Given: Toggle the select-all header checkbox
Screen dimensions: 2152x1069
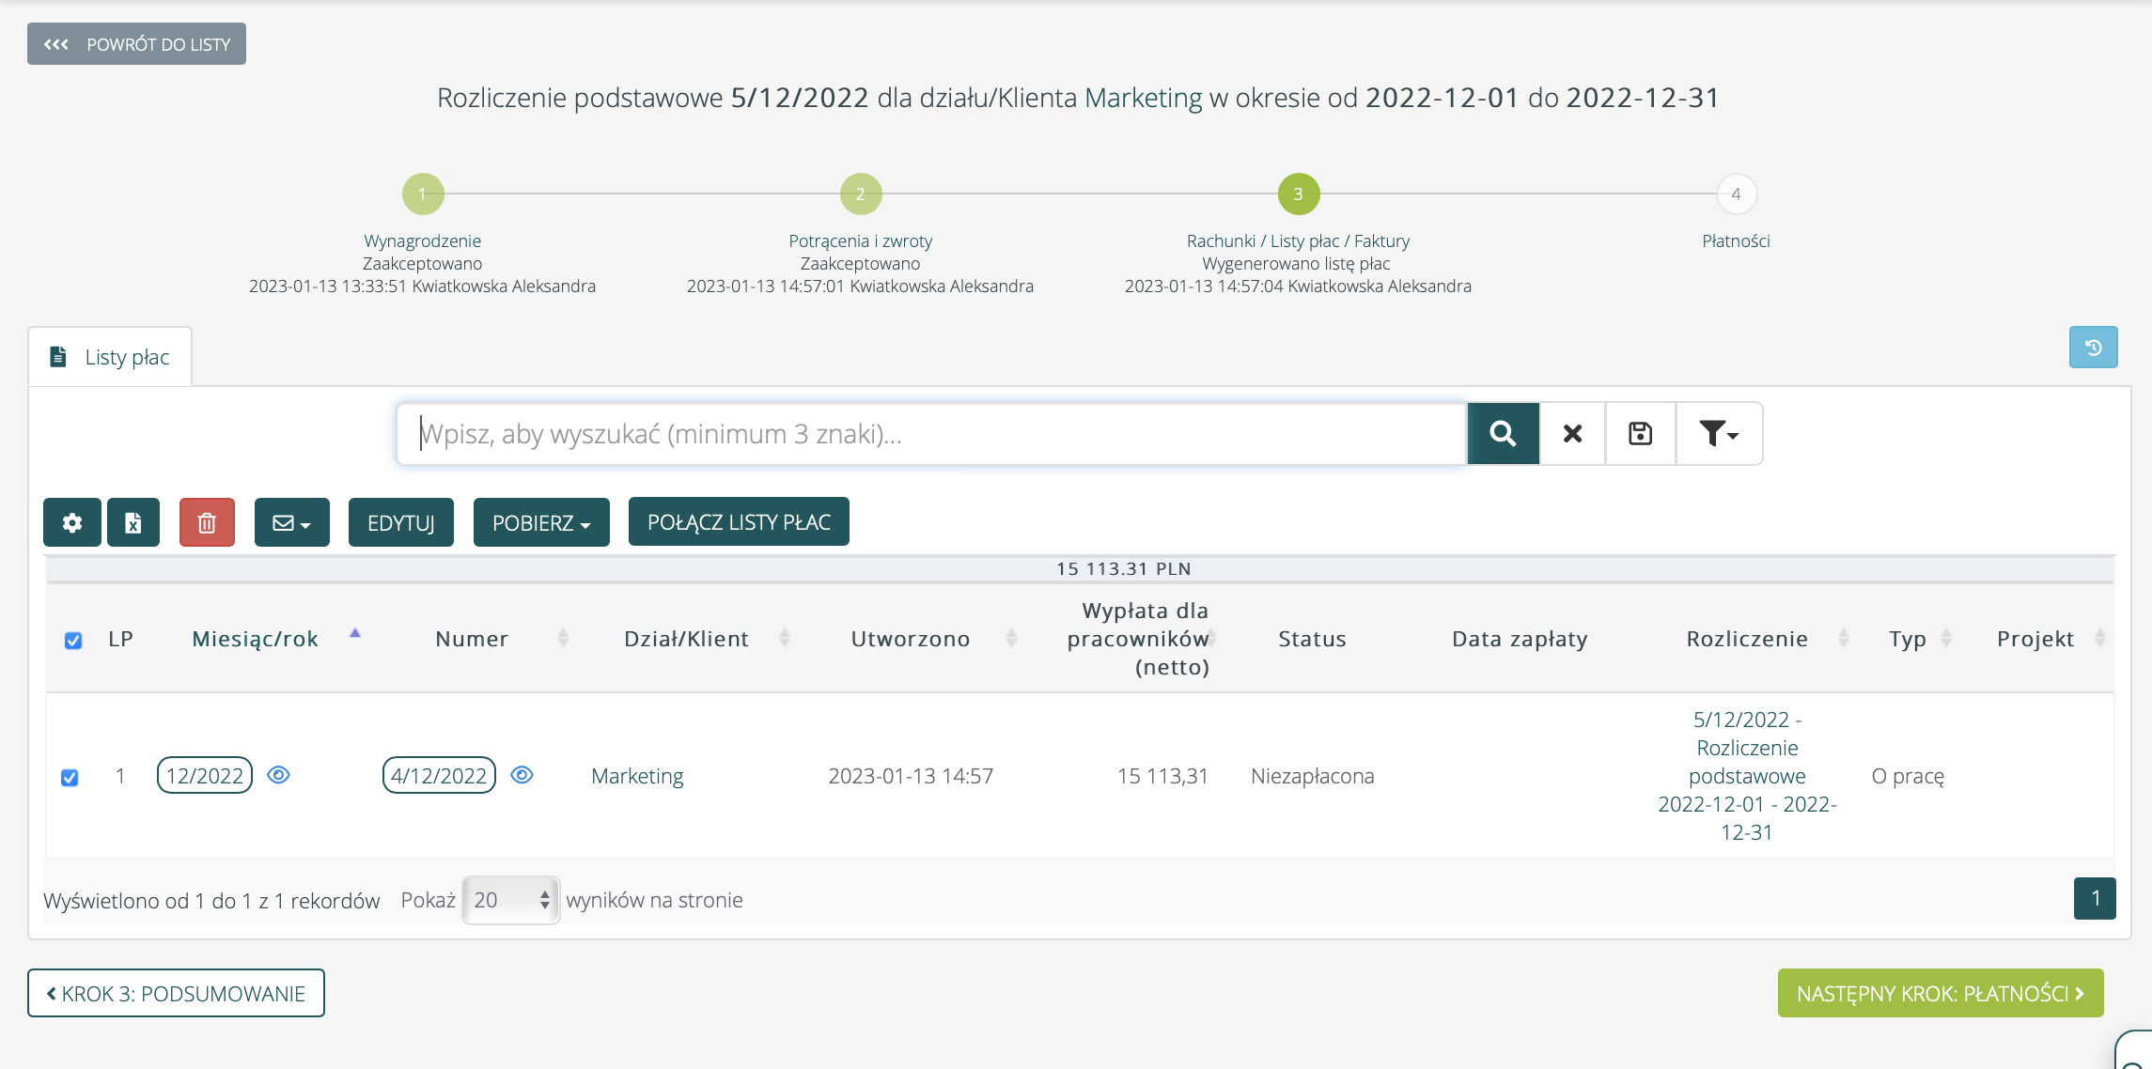Looking at the screenshot, I should (73, 641).
